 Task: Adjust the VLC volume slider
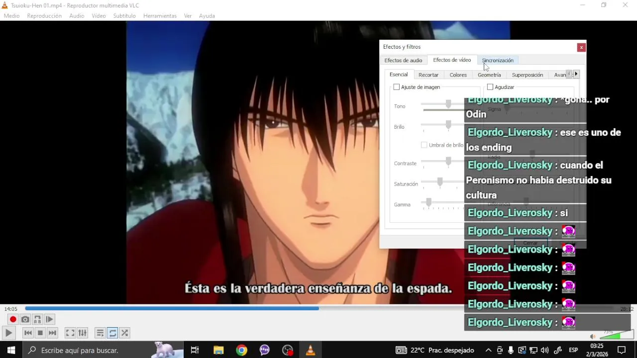[617, 335]
